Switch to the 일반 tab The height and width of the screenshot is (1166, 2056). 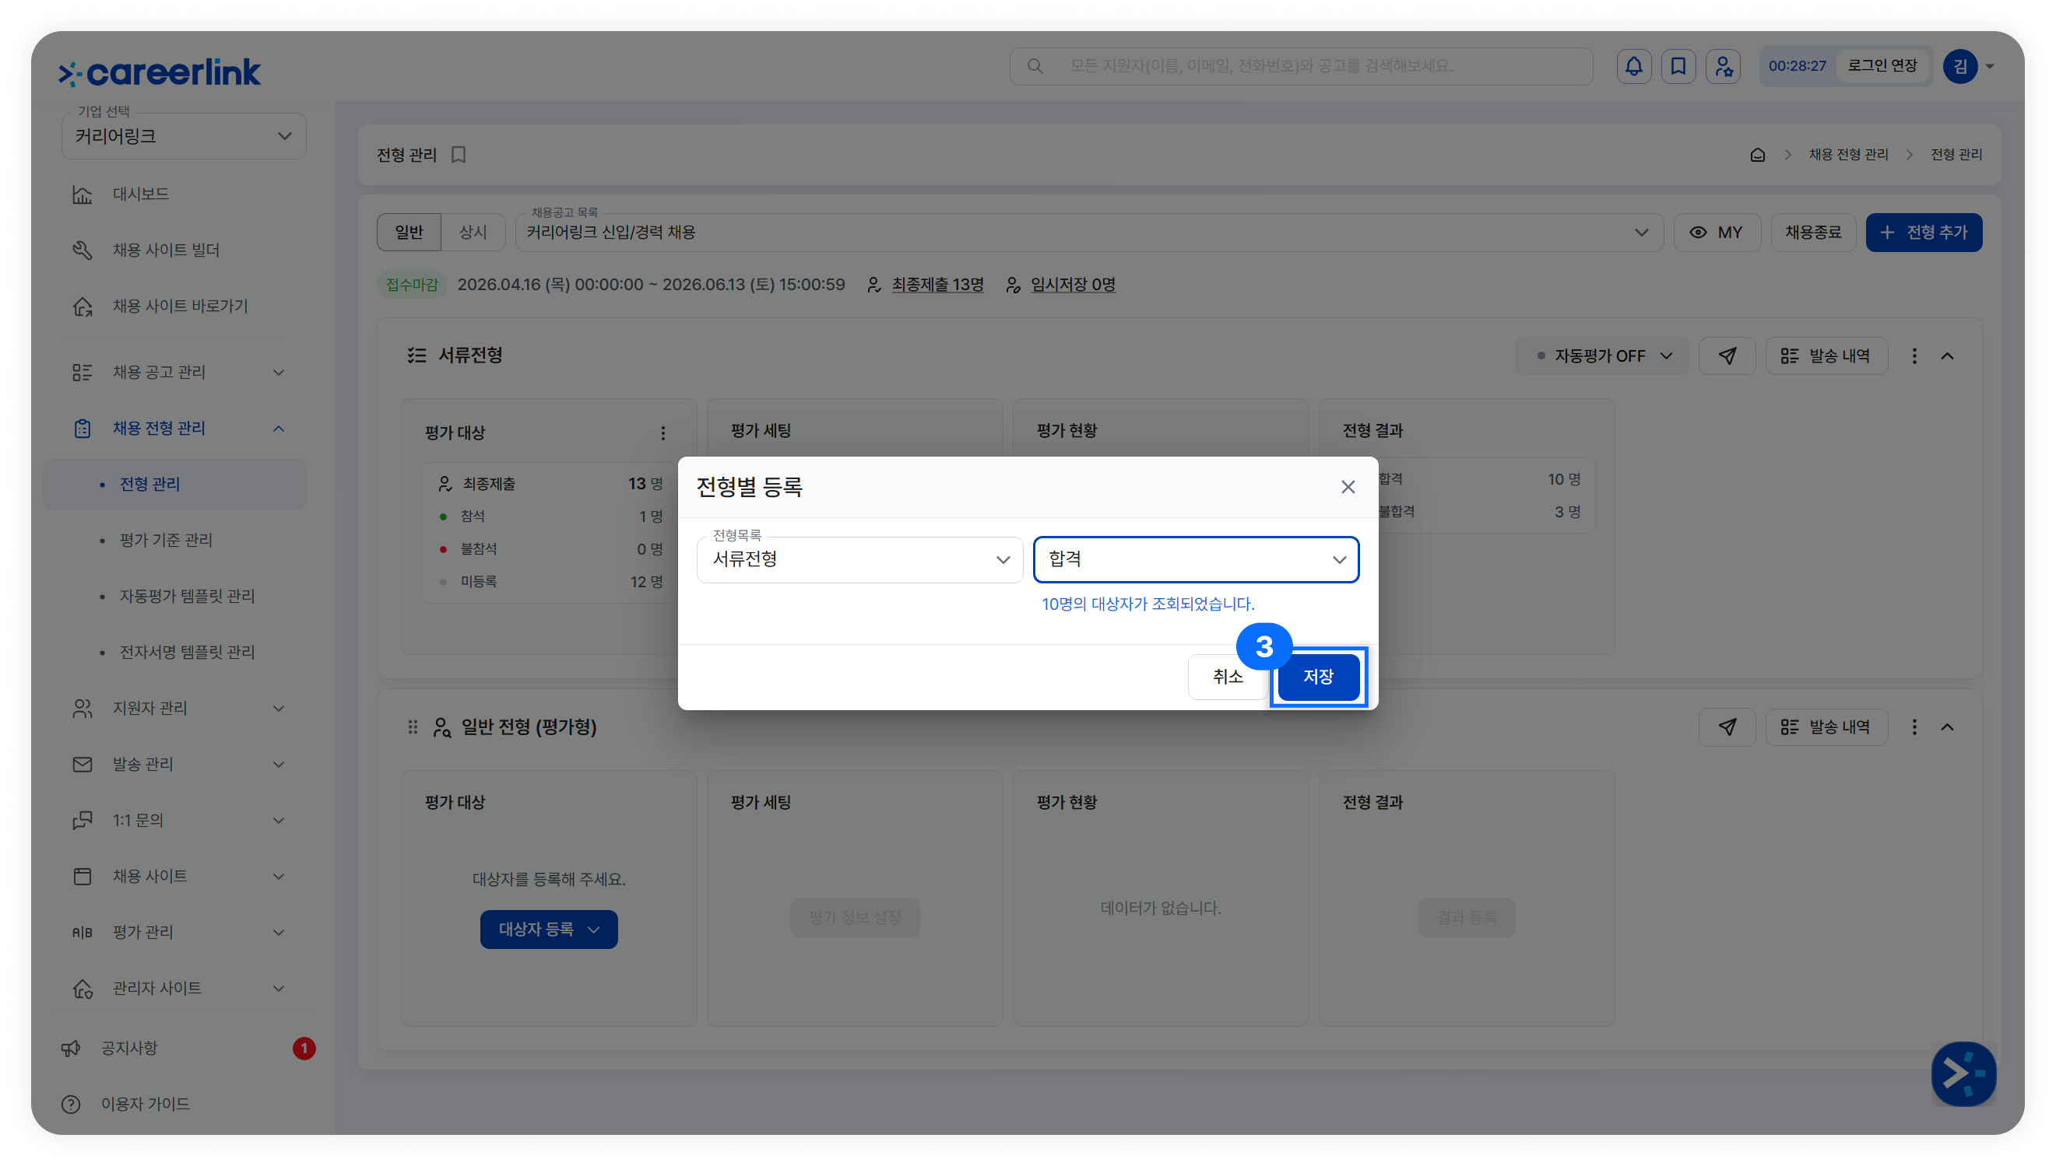(409, 233)
